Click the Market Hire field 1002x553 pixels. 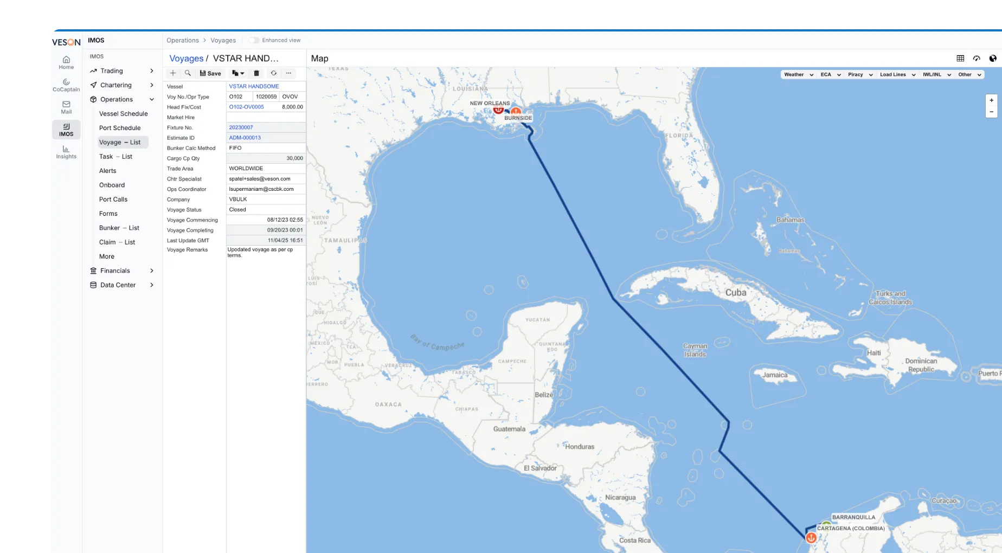[x=266, y=117]
